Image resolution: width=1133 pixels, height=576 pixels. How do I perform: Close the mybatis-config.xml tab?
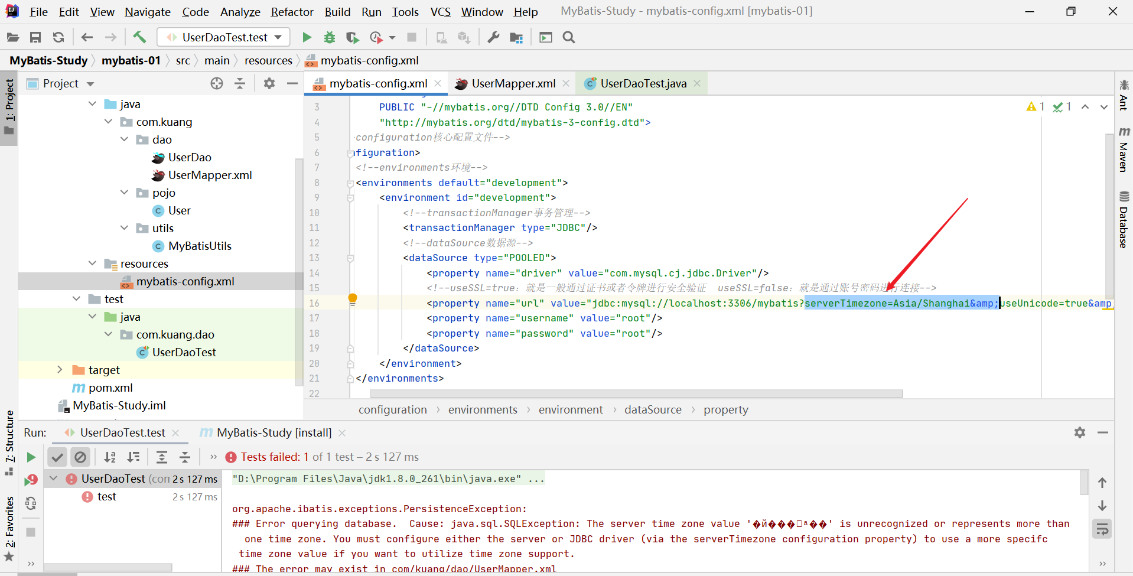point(438,83)
